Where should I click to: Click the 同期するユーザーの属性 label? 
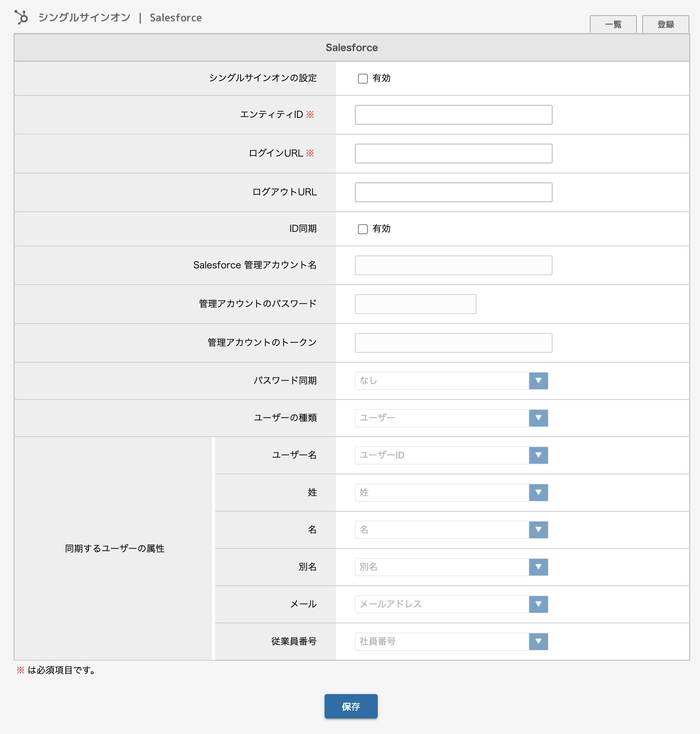(x=115, y=549)
